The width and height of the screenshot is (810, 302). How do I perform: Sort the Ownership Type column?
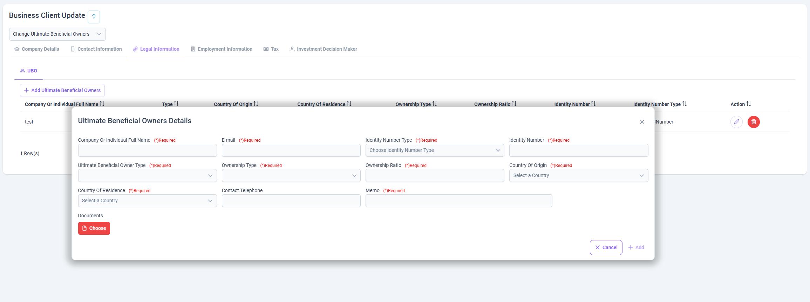coord(435,104)
